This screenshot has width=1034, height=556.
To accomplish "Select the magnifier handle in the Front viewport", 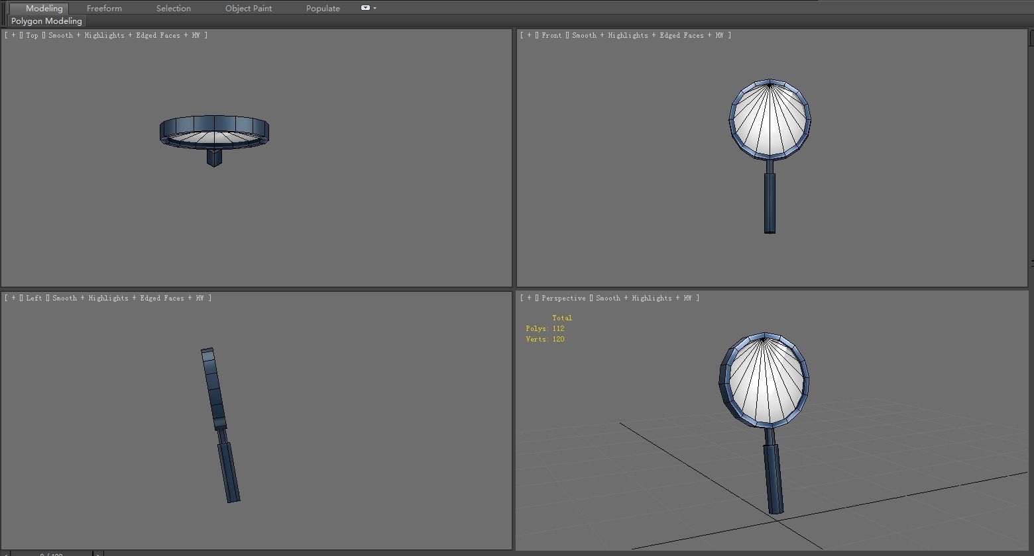I will coord(770,203).
